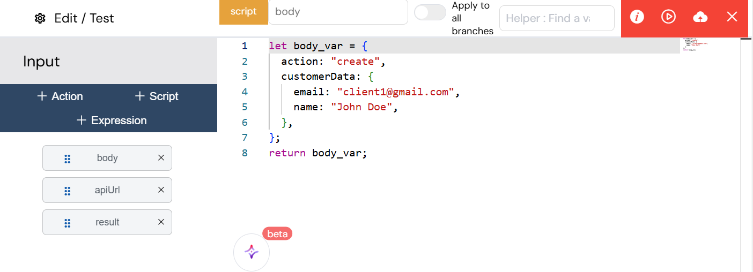Screen dimensions: 753x272
Task: Select the result step in list
Action: point(107,222)
